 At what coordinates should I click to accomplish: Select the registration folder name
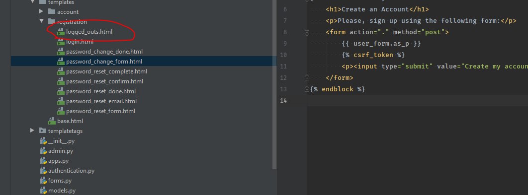point(72,22)
